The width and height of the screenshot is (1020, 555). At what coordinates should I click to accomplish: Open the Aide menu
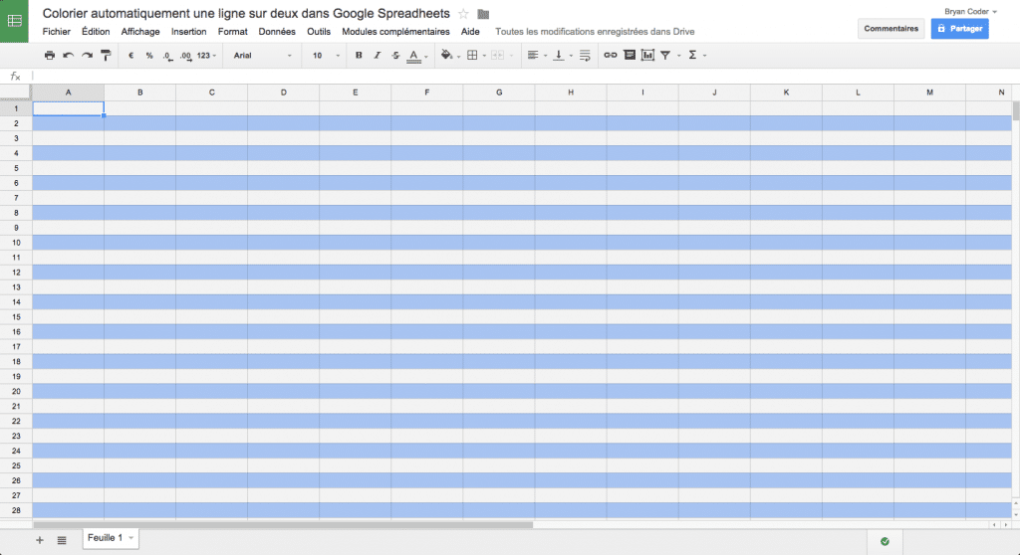[470, 31]
